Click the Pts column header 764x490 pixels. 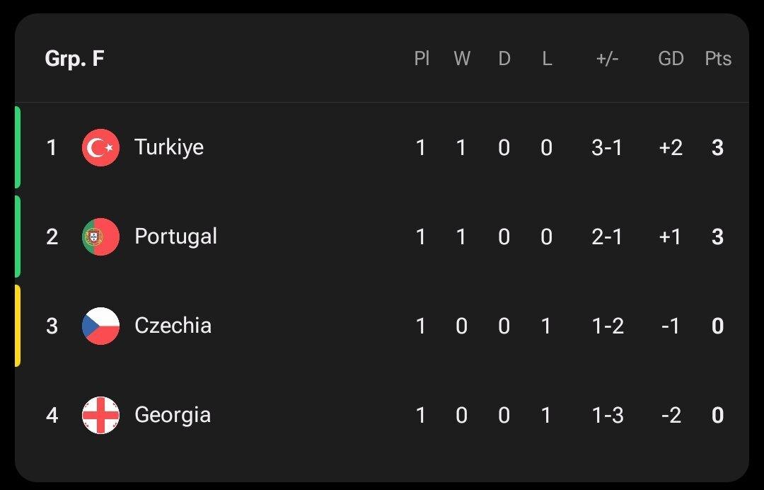tap(717, 59)
